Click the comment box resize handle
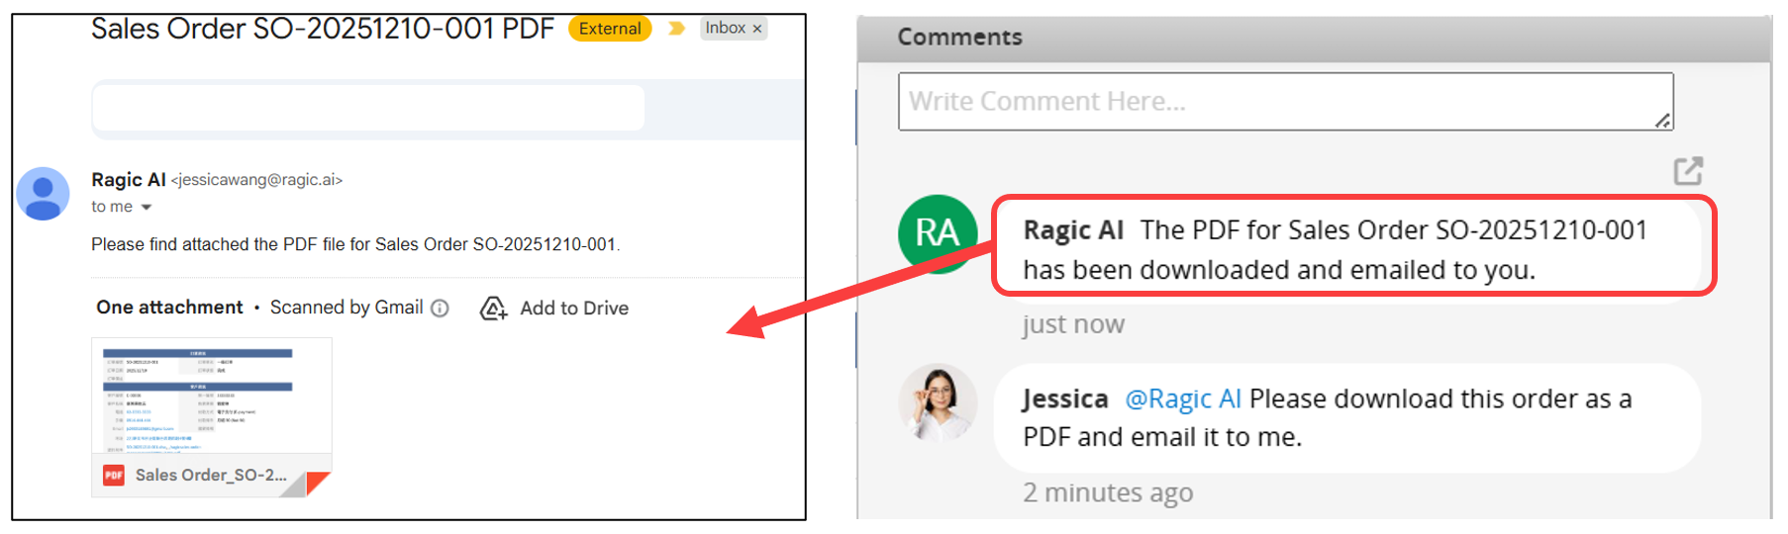1788x534 pixels. tap(1663, 121)
